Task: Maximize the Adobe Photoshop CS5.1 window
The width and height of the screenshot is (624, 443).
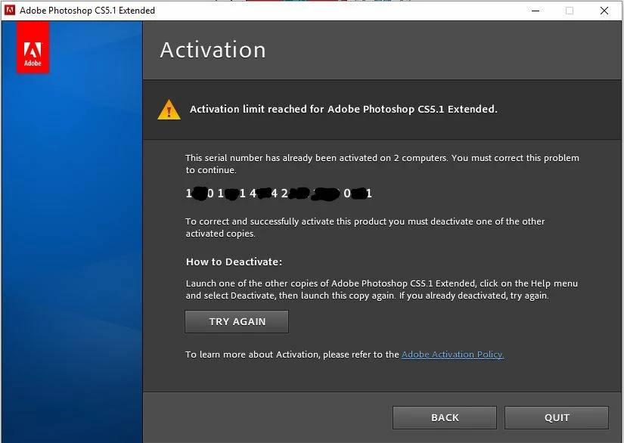Action: click(x=570, y=11)
